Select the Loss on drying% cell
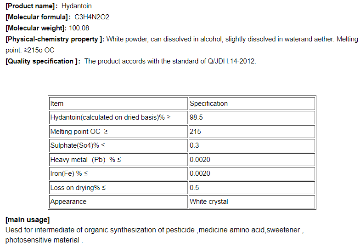The width and height of the screenshot is (360, 248). (118, 188)
